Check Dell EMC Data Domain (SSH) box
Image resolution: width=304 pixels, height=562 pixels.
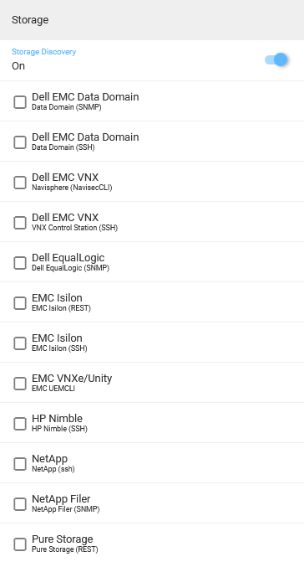[20, 142]
